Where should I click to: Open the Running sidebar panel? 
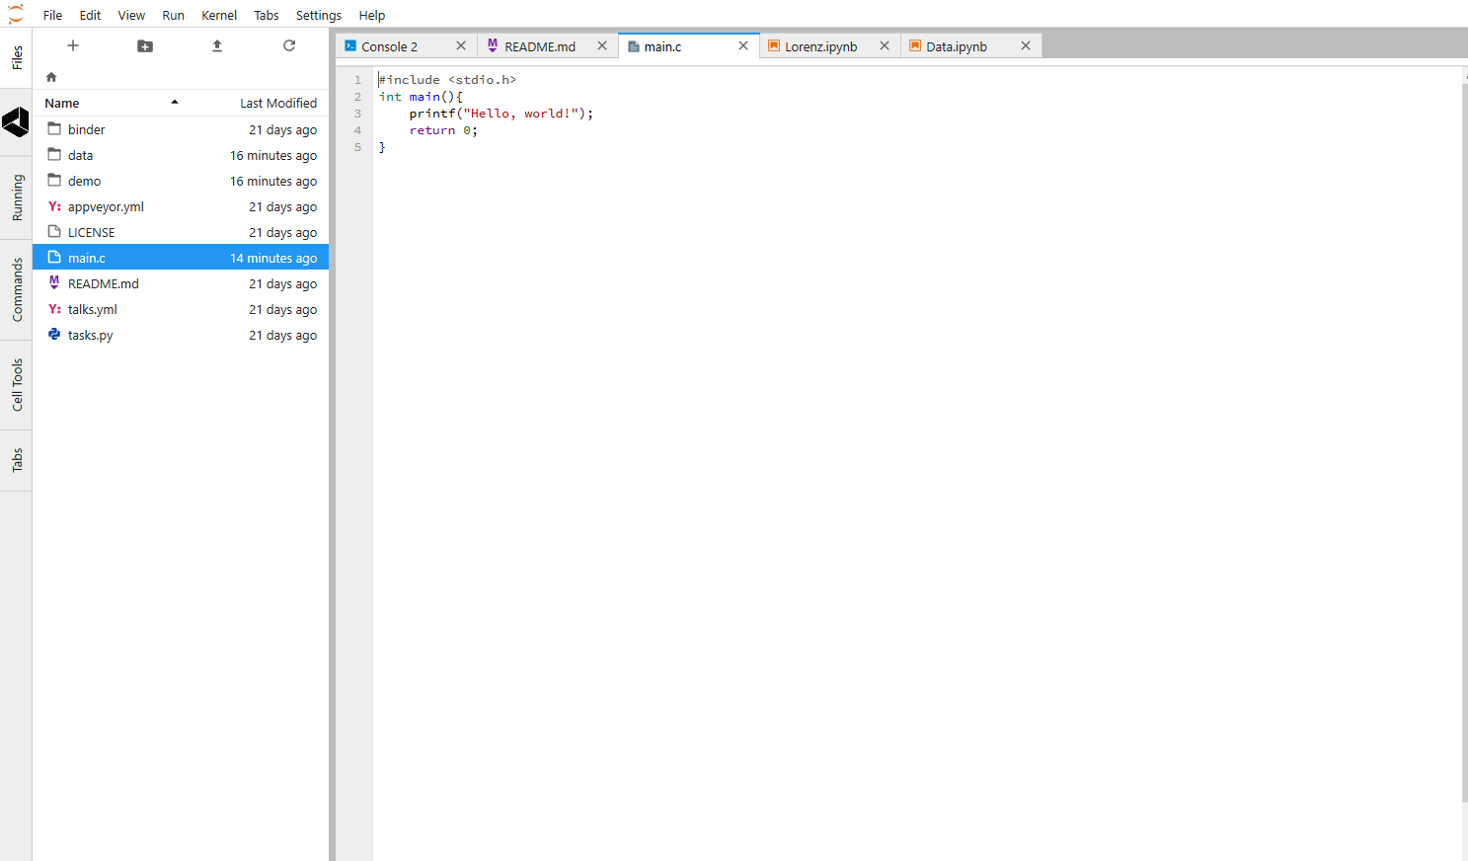[16, 197]
